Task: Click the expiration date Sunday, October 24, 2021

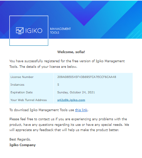Action: click(x=76, y=92)
